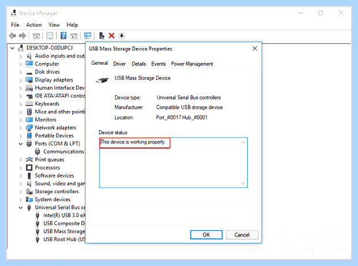Screen dimensions: 358x266
Task: Click the properties sheet toolbar icon
Action: pyautogui.click(x=50, y=36)
